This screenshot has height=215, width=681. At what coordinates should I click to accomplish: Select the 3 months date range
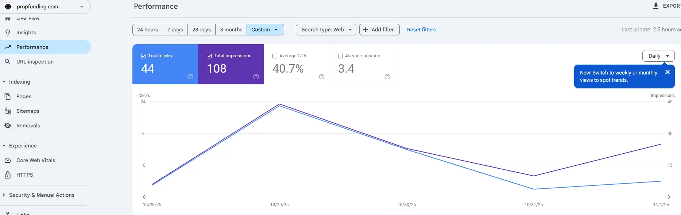pyautogui.click(x=231, y=30)
